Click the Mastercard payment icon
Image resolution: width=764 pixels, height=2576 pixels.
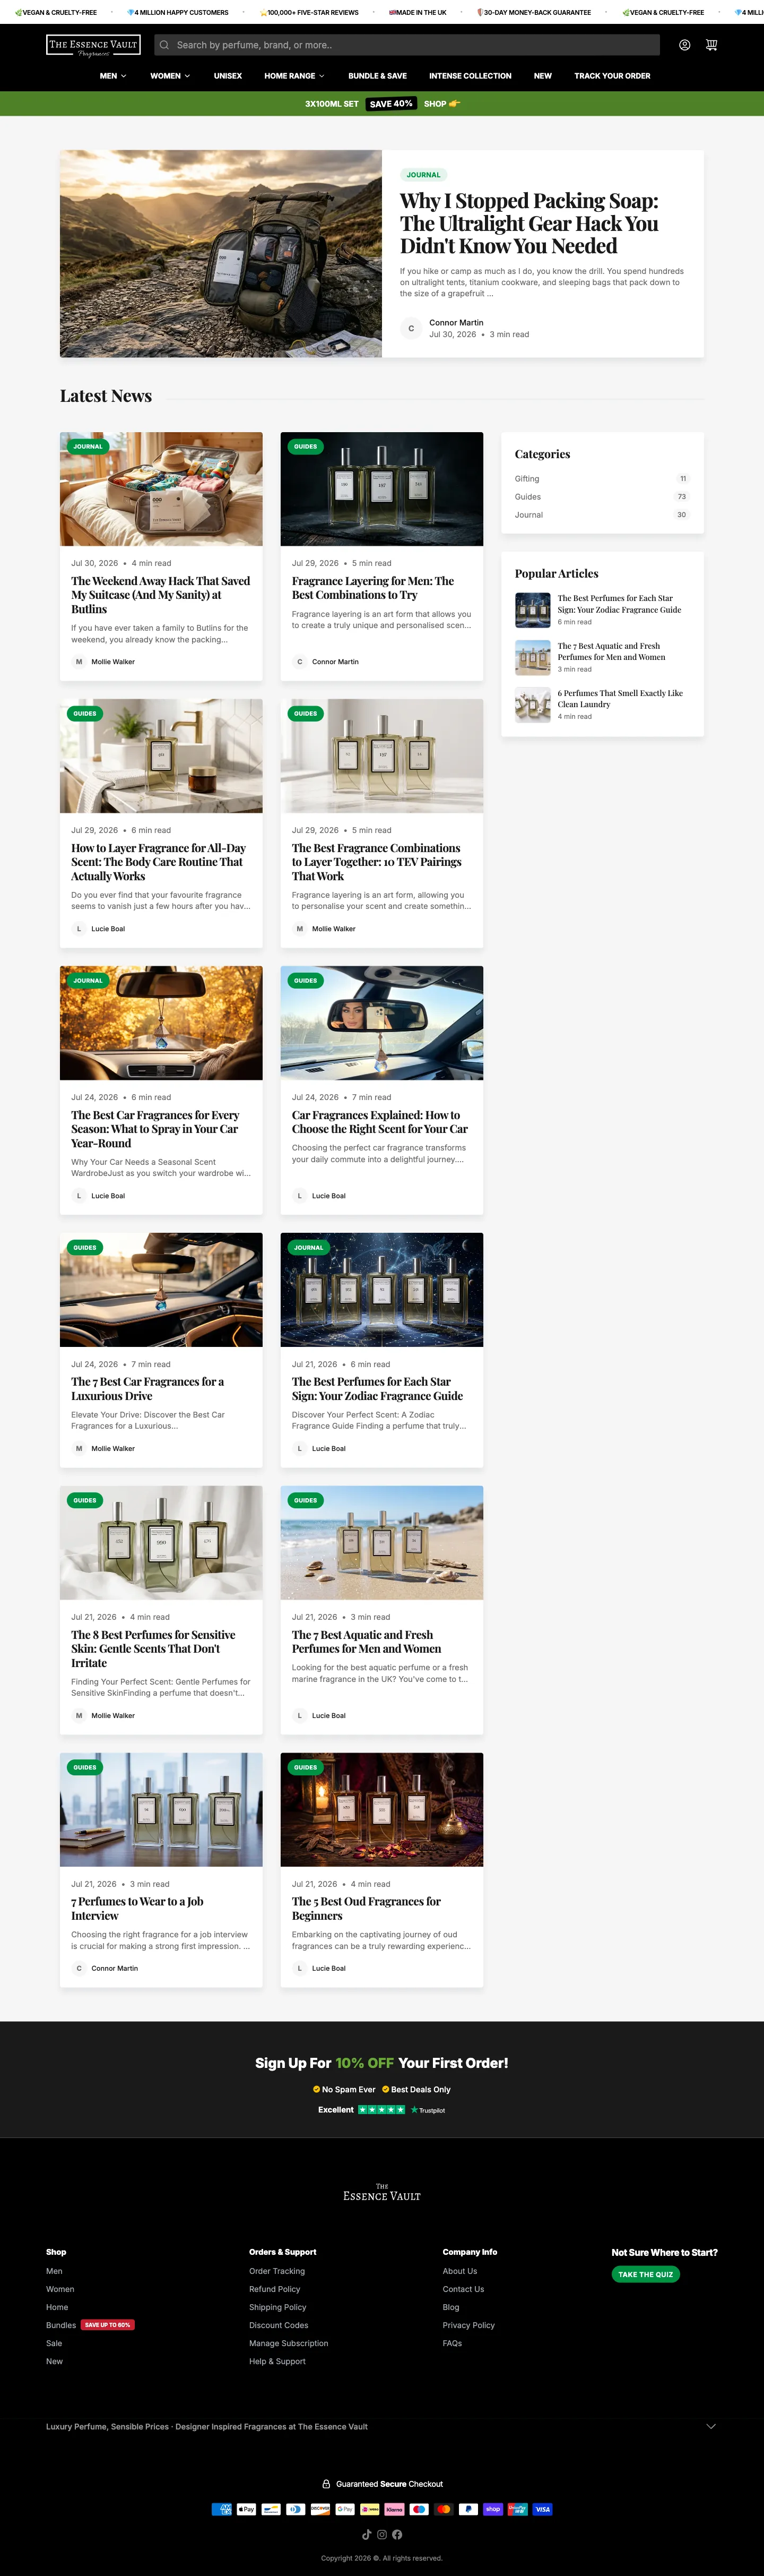tap(444, 2509)
